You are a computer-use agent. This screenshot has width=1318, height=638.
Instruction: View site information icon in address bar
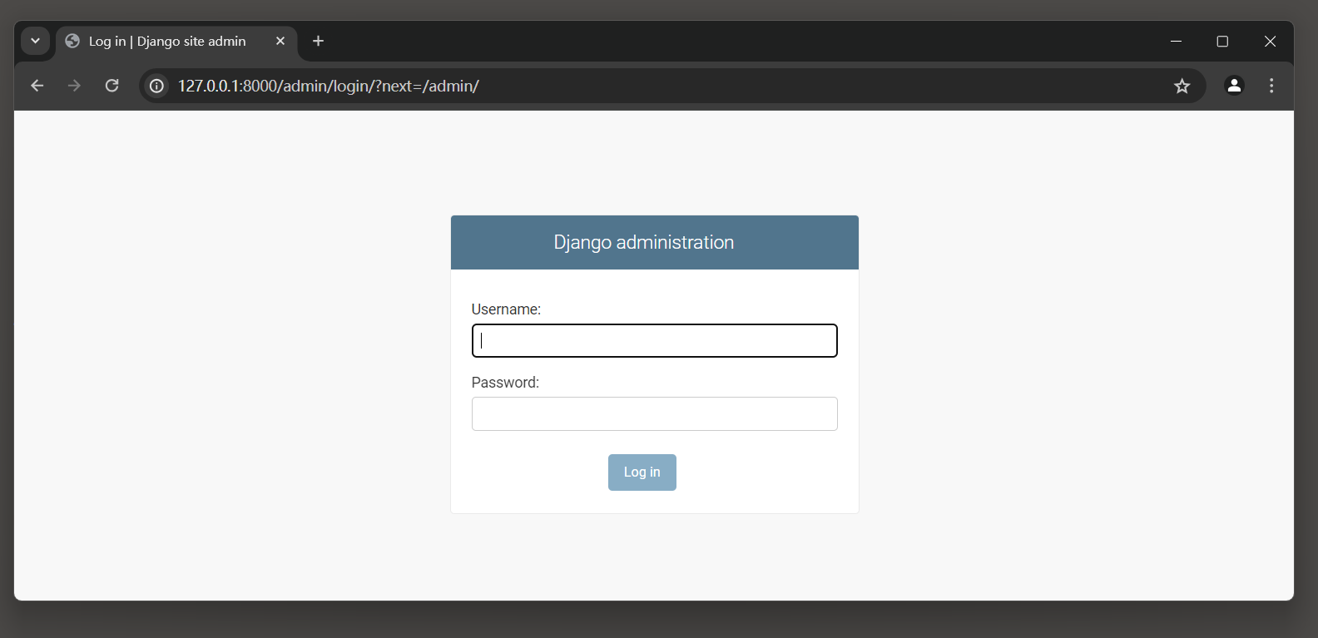coord(156,86)
